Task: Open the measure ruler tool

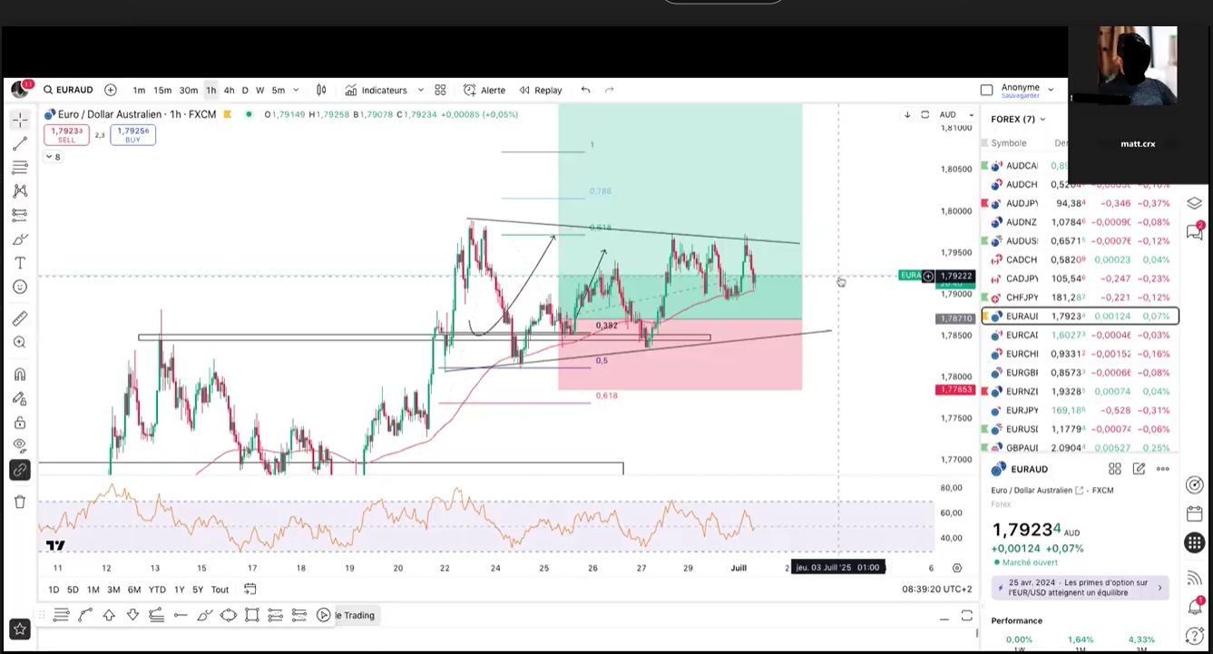Action: pyautogui.click(x=20, y=318)
